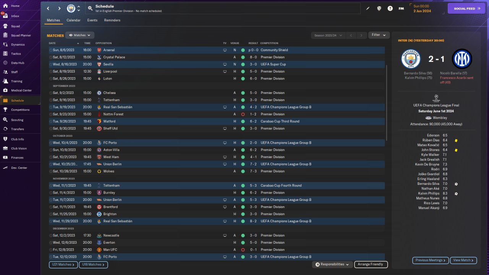Expand the Responsibilities dropdown

pos(332,264)
